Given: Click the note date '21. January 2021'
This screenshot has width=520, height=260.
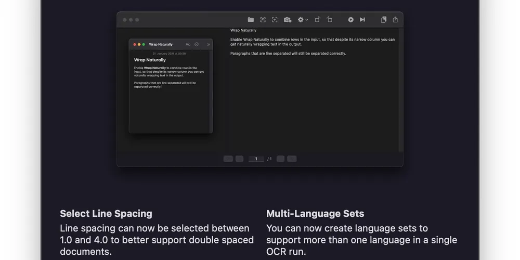Looking at the screenshot, I should (x=169, y=54).
